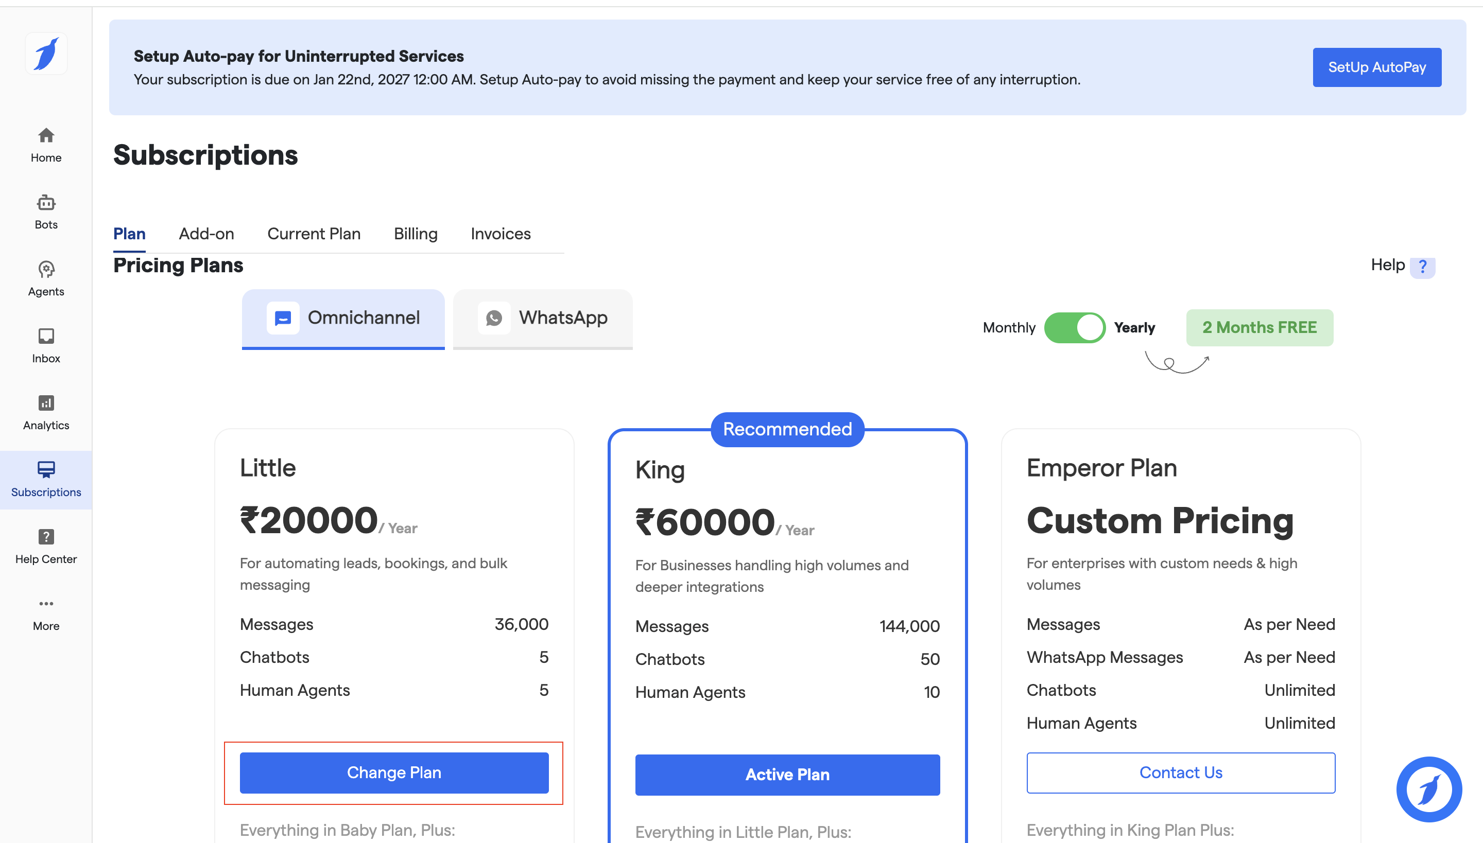The width and height of the screenshot is (1483, 843).
Task: Click the bird logo in the sidebar
Action: tap(46, 54)
